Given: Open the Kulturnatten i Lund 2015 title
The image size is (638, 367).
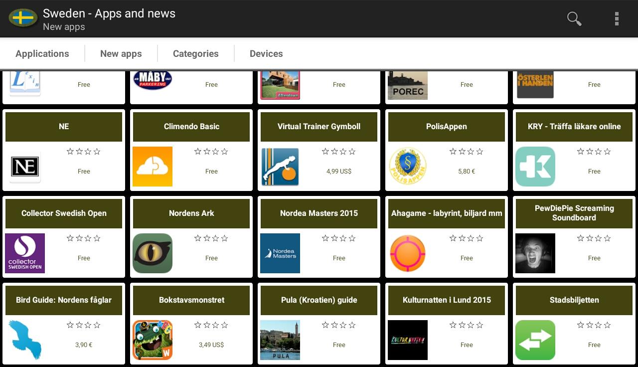Looking at the screenshot, I should (447, 300).
